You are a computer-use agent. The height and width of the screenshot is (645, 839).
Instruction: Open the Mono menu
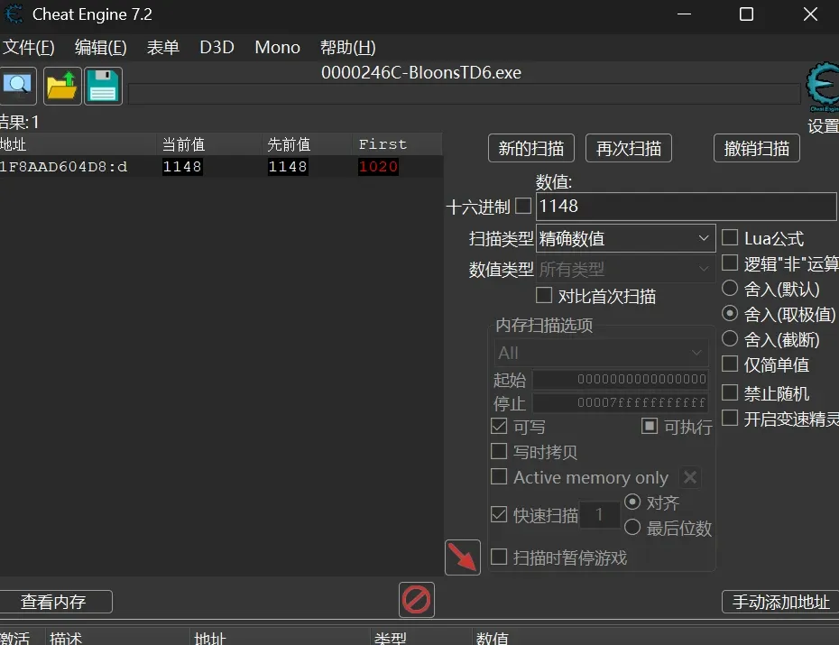[x=277, y=48]
